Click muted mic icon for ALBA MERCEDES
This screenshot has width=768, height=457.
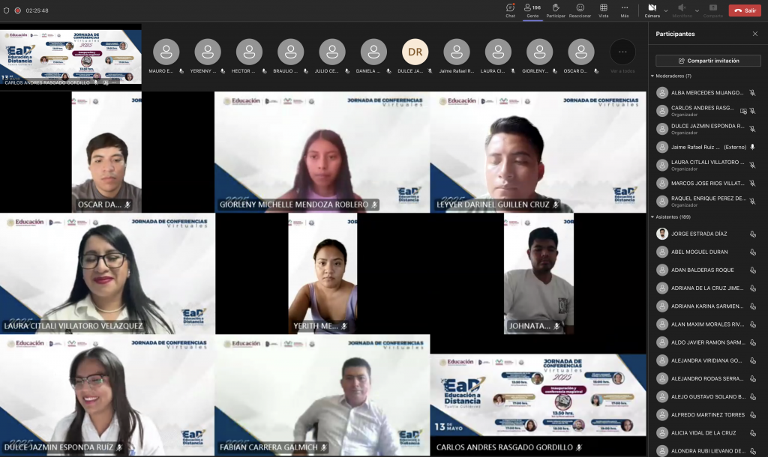[x=752, y=93]
